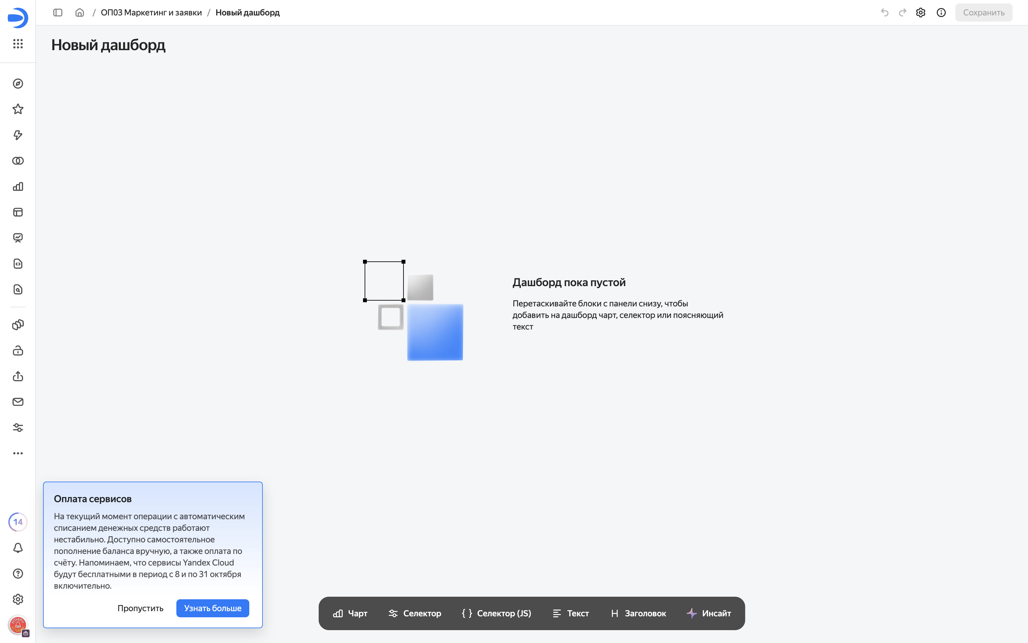Click Пропустить in the payment notice

pyautogui.click(x=140, y=608)
